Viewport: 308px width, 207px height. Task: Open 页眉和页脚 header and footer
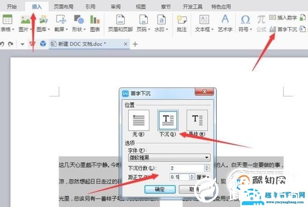121,23
